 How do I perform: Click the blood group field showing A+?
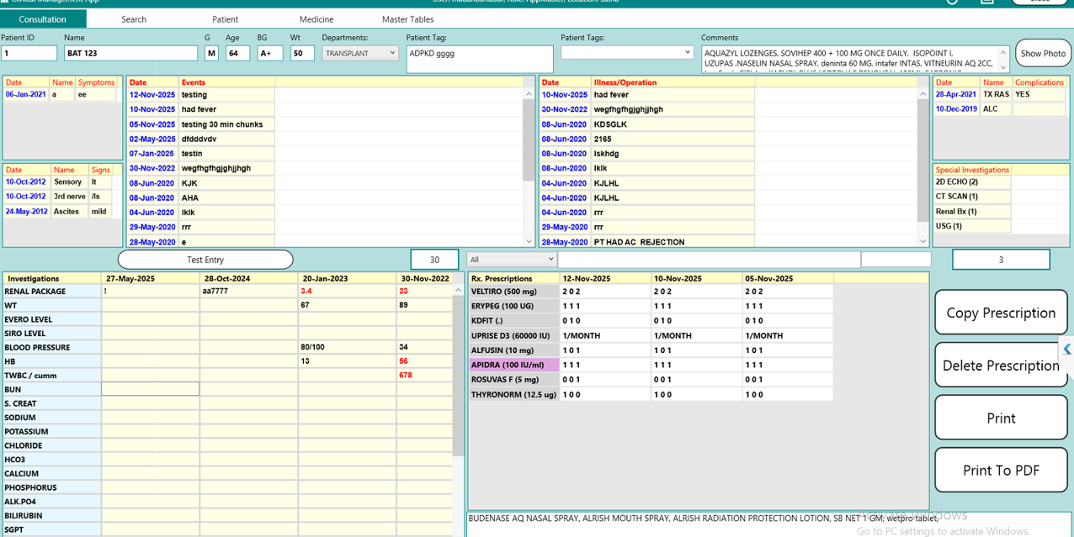coord(269,53)
